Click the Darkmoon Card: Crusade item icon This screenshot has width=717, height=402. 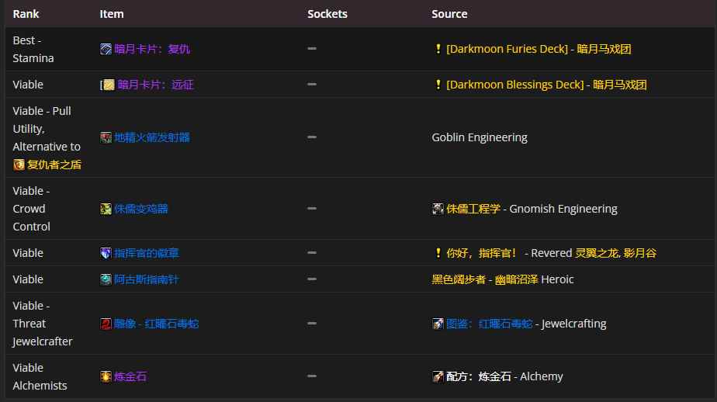point(109,85)
